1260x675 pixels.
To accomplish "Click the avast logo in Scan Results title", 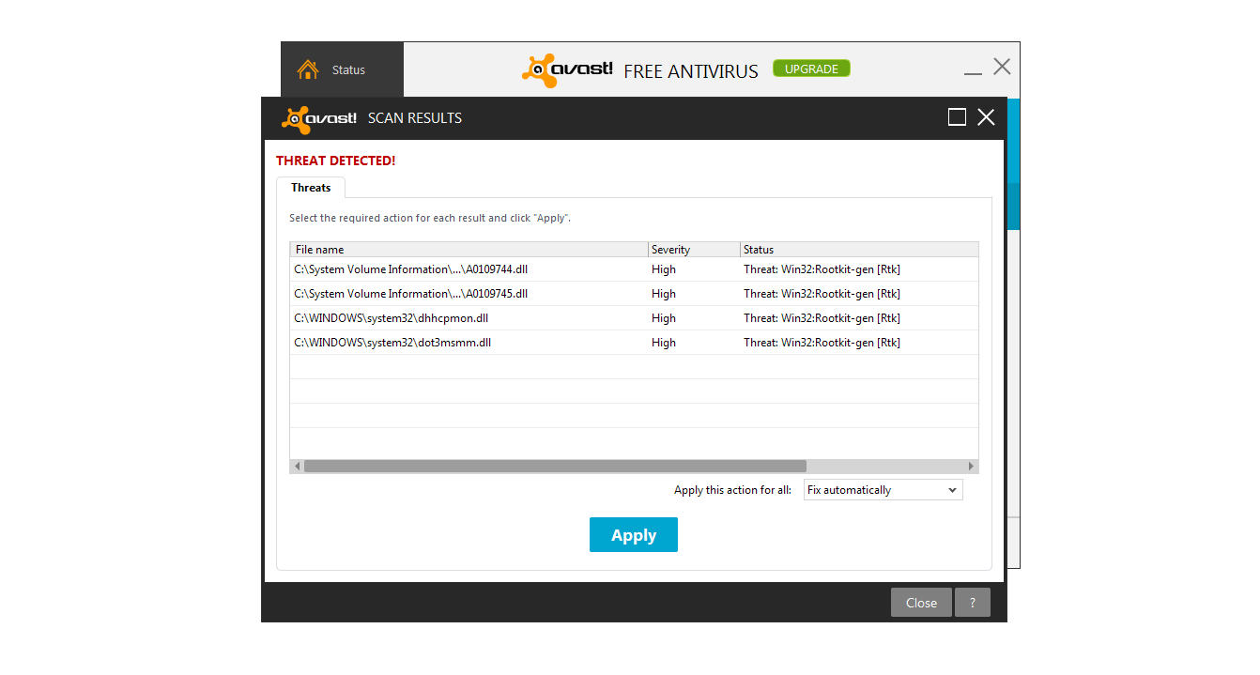I will pos(319,119).
